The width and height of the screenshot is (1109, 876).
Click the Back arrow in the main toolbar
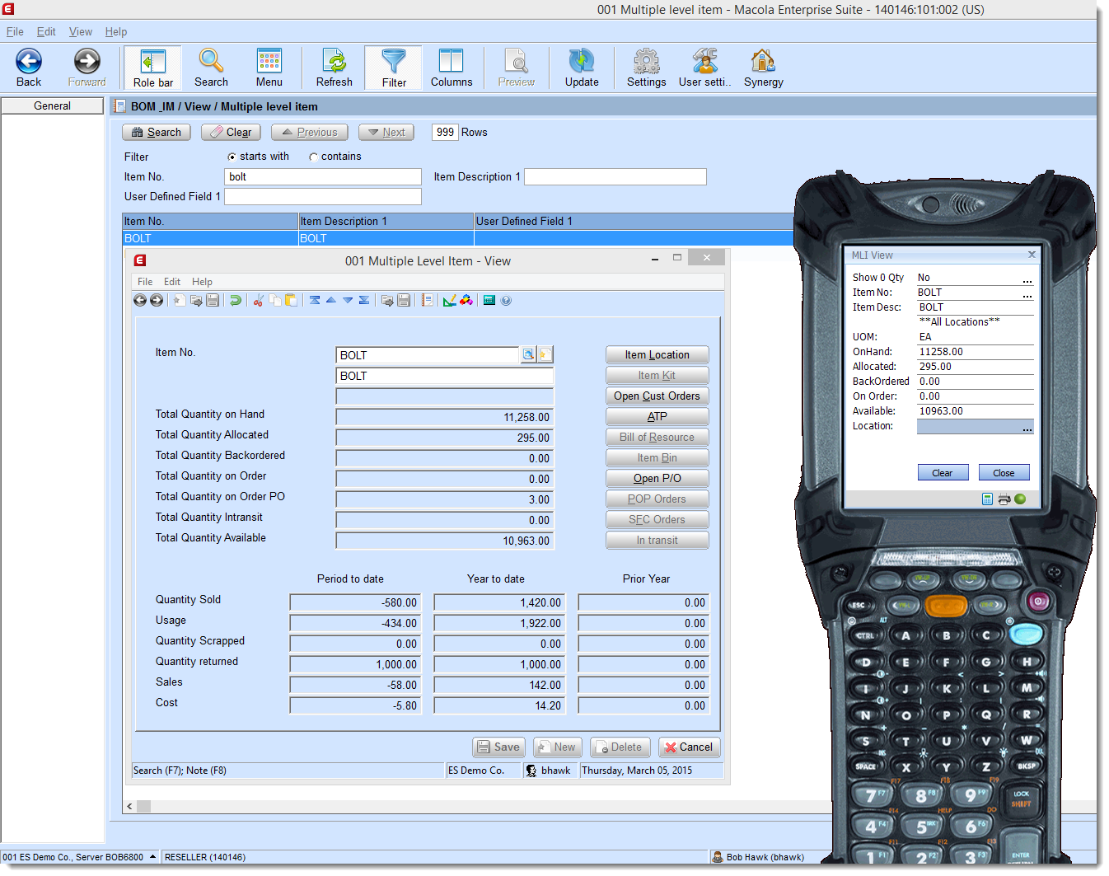pos(29,68)
